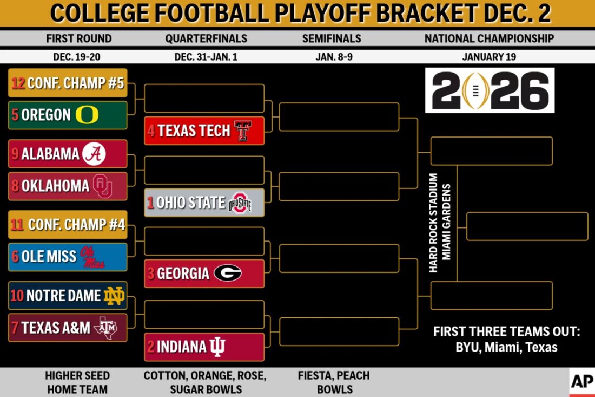
Task: Click the Georgia G logo
Action: tap(227, 274)
